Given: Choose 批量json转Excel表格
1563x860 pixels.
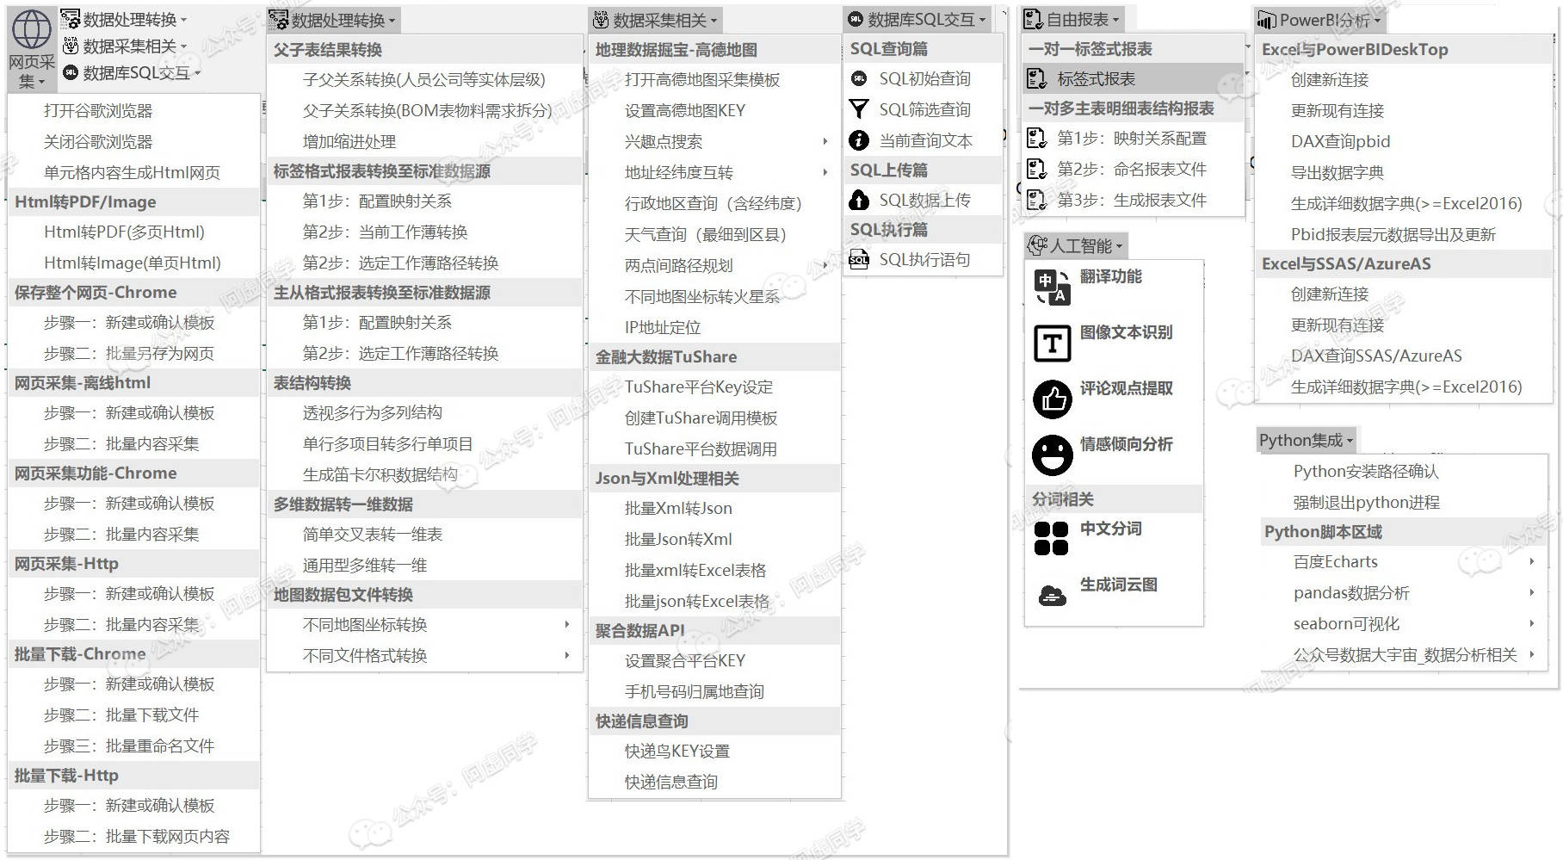Looking at the screenshot, I should [x=714, y=601].
